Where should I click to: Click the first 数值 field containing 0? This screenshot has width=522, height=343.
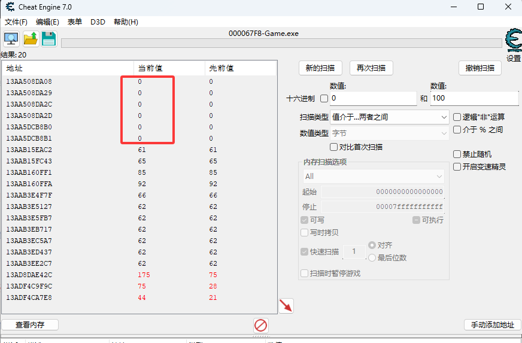373,98
